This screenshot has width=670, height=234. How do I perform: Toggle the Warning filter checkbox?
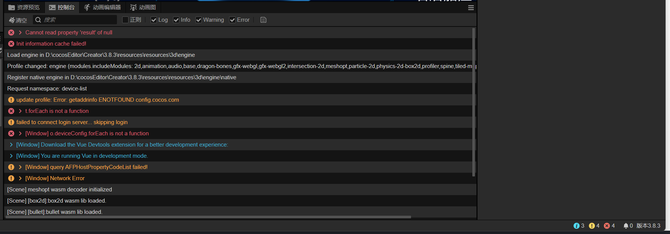pyautogui.click(x=199, y=20)
